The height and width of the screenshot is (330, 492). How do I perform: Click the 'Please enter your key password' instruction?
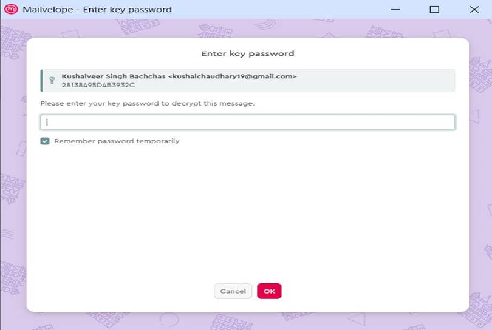(x=148, y=103)
